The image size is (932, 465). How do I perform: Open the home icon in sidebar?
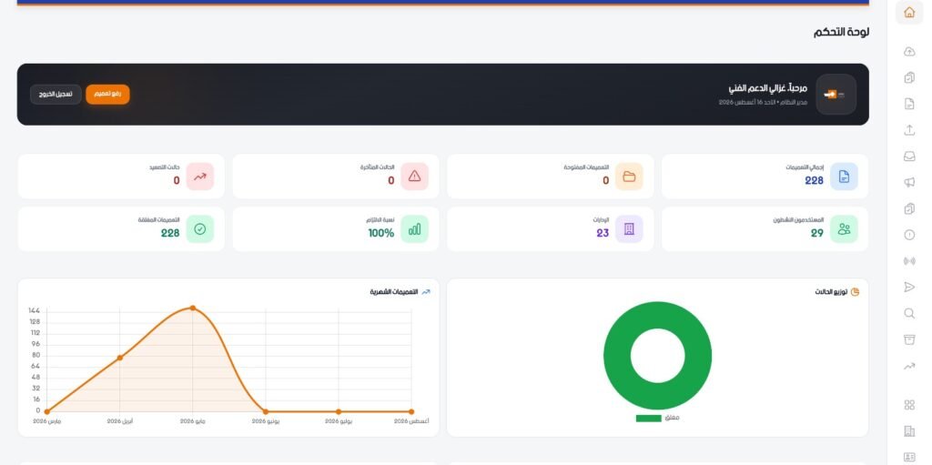coord(909,13)
